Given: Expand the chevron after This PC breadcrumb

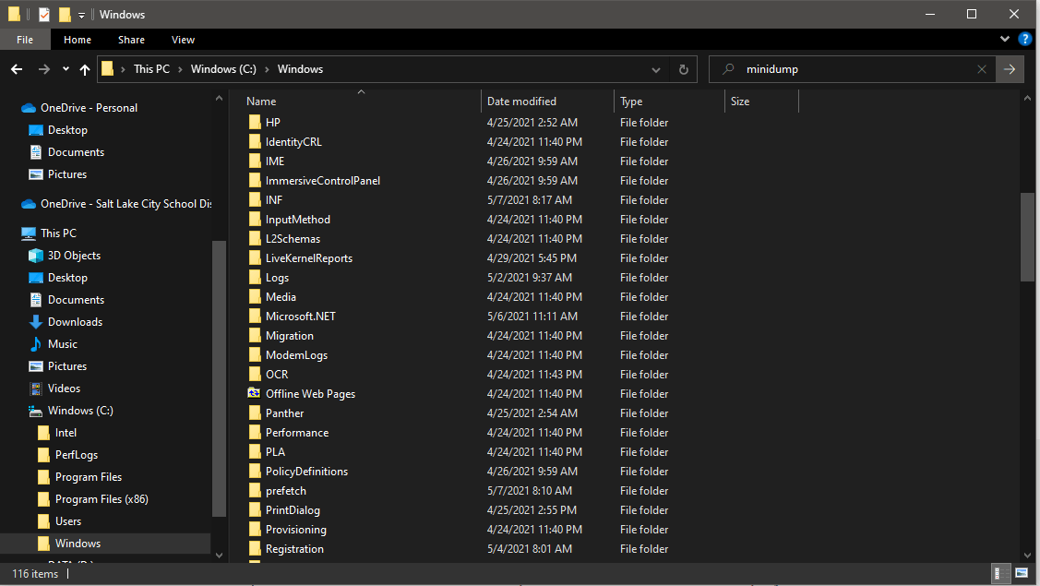Looking at the screenshot, I should click(180, 69).
